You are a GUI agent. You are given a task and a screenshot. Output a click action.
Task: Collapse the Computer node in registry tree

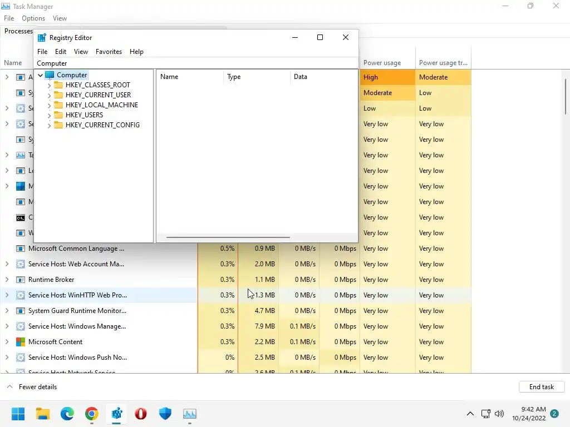40,75
